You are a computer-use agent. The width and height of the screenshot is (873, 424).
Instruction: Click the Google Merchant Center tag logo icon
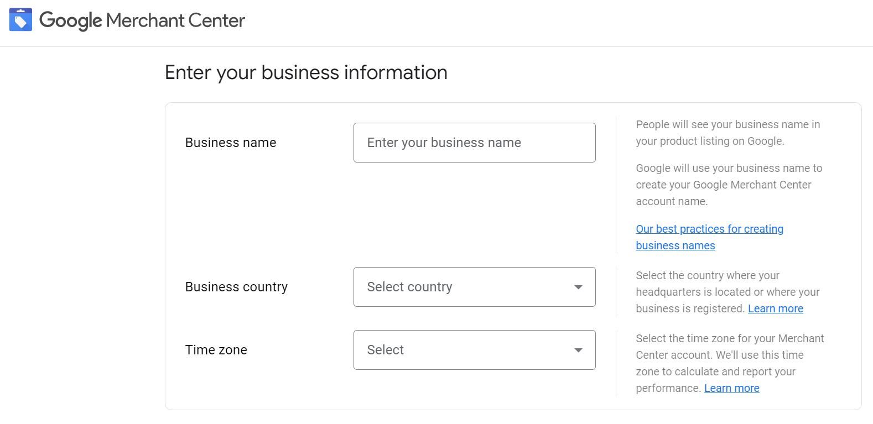point(20,20)
